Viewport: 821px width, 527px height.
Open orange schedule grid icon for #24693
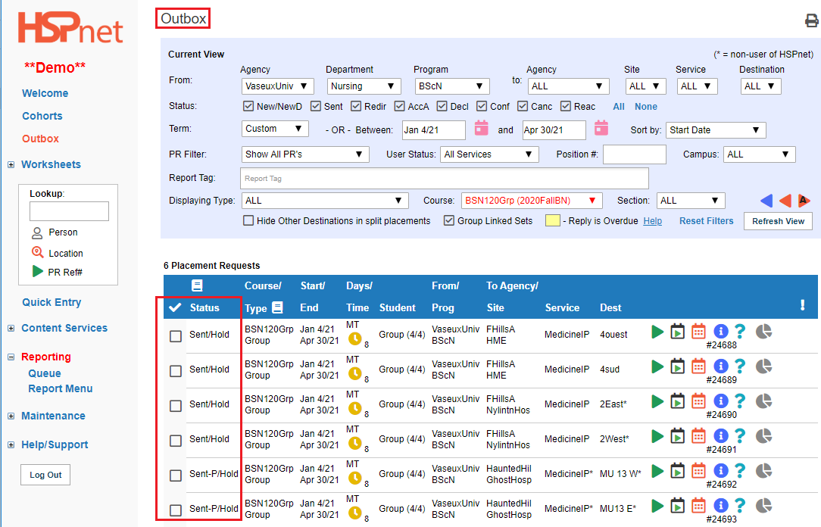(698, 506)
